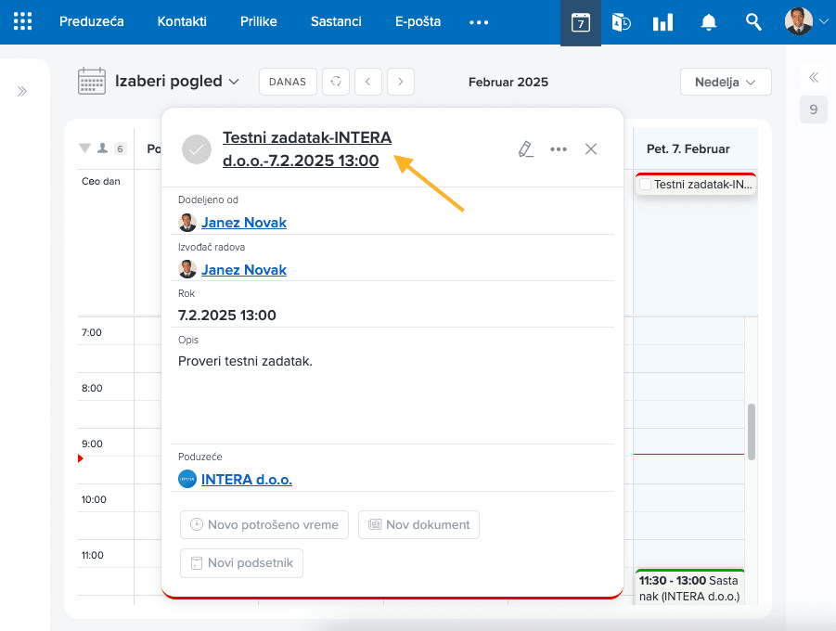Viewport: 836px width, 631px height.
Task: Check the Testni zadatak checkbox in calendar
Action: coord(645,185)
